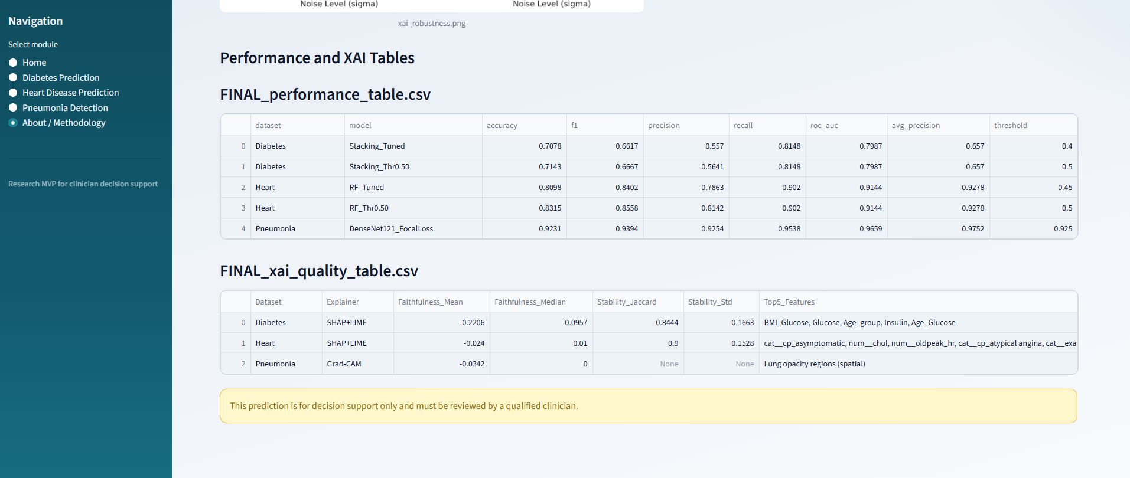
Task: Select Faithfulness_Mean value -0.2206
Action: 441,322
